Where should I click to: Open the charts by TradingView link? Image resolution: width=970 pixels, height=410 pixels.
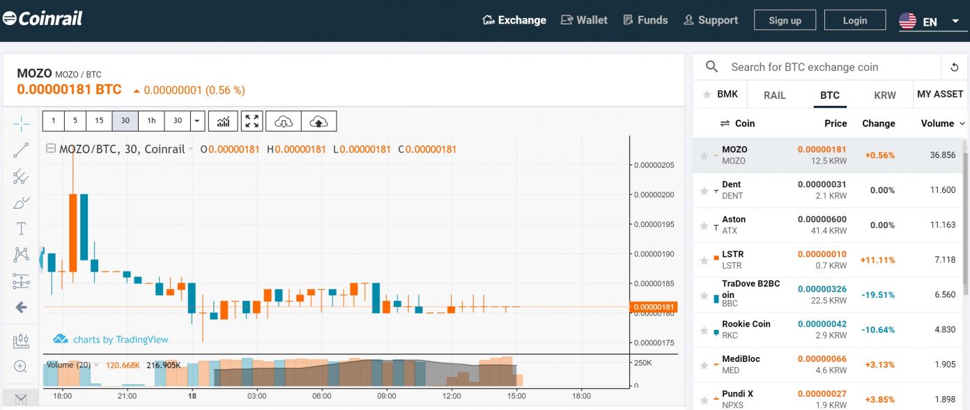pos(111,339)
